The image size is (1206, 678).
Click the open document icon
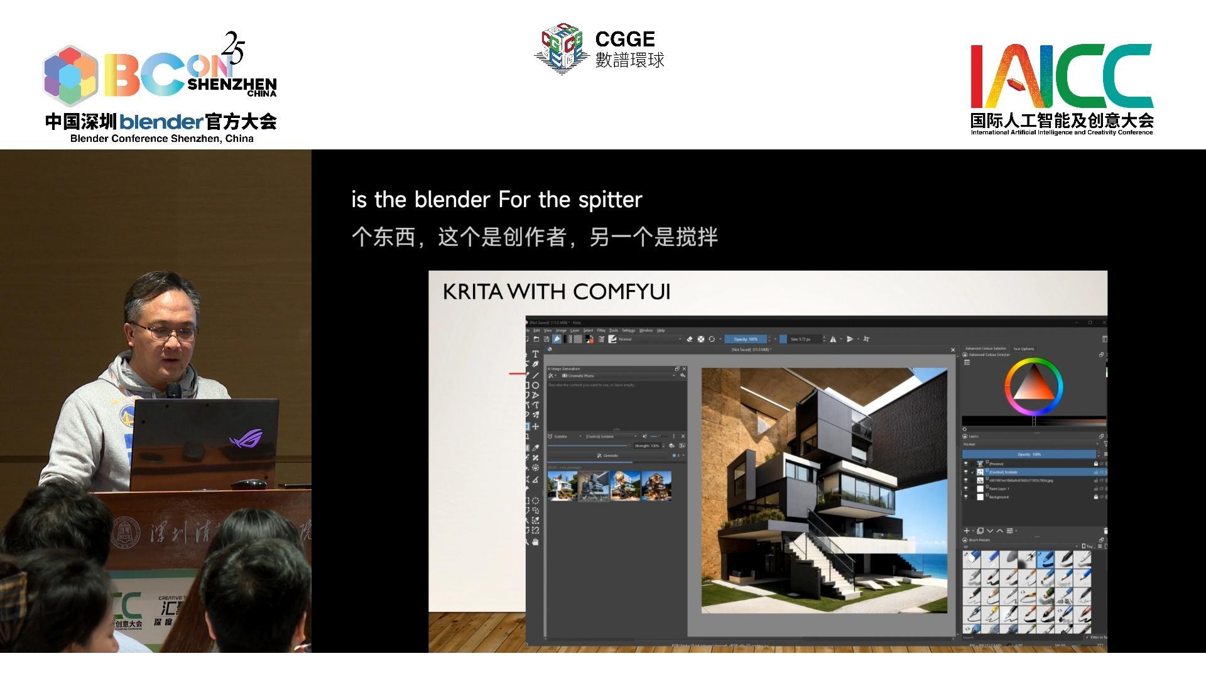pos(536,339)
